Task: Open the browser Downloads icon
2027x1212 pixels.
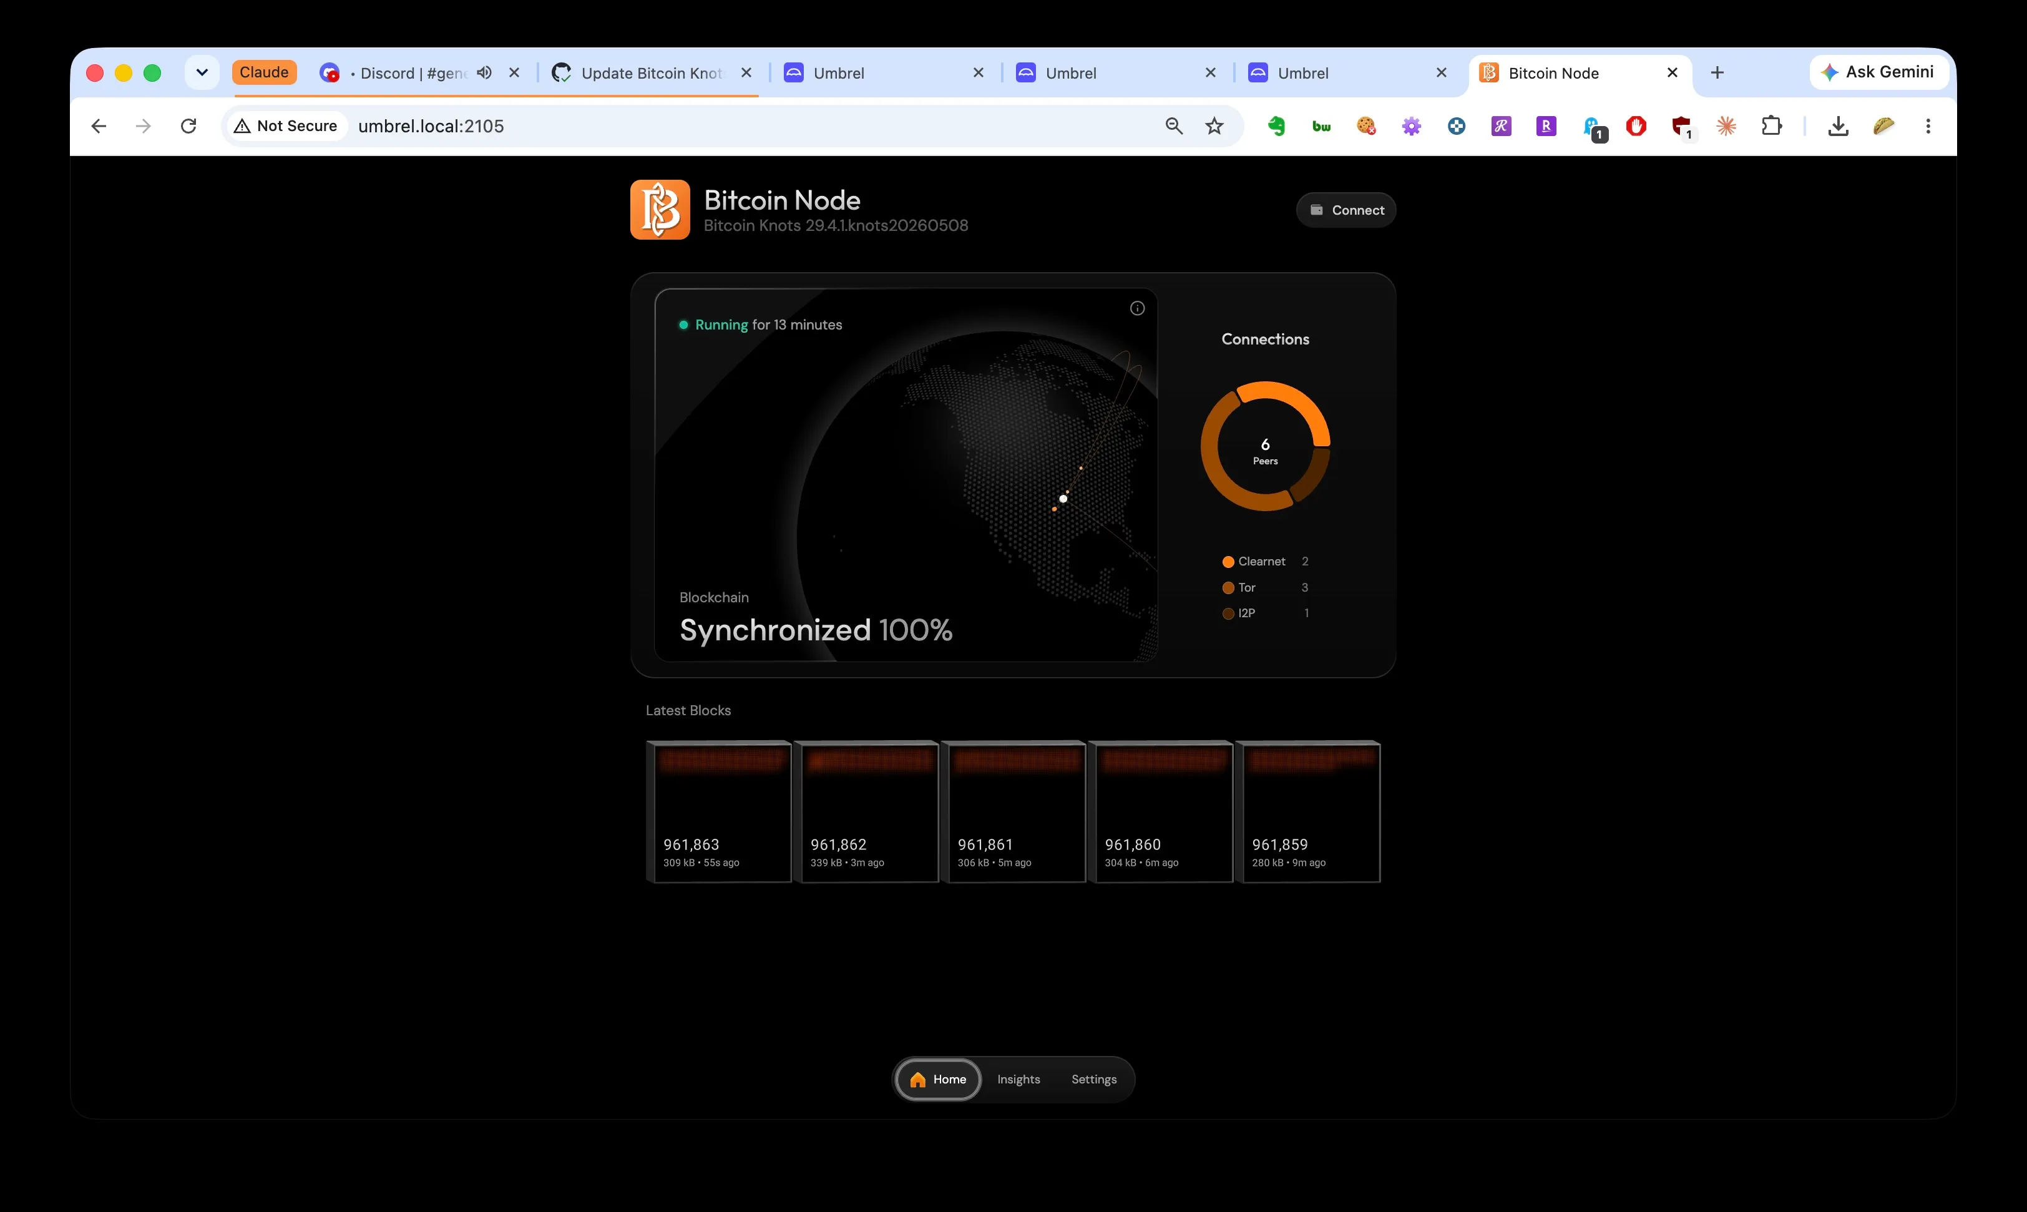Action: tap(1839, 126)
